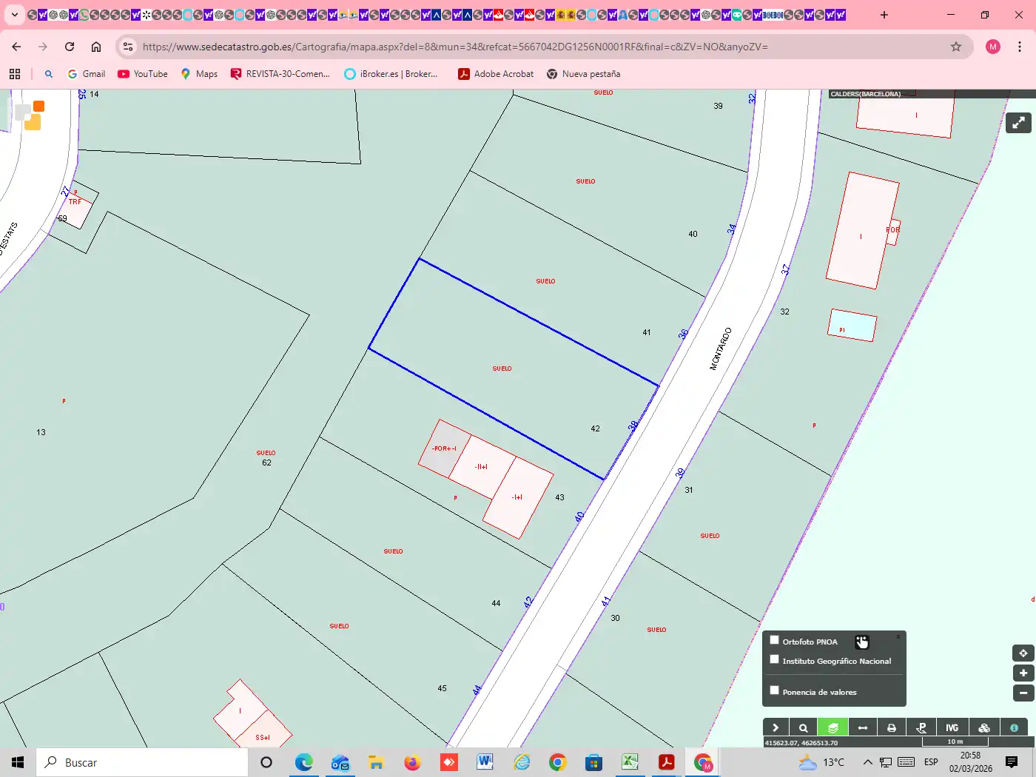Open the Nueva pestaña bookmark
Viewport: 1036px width, 777px height.
click(583, 74)
